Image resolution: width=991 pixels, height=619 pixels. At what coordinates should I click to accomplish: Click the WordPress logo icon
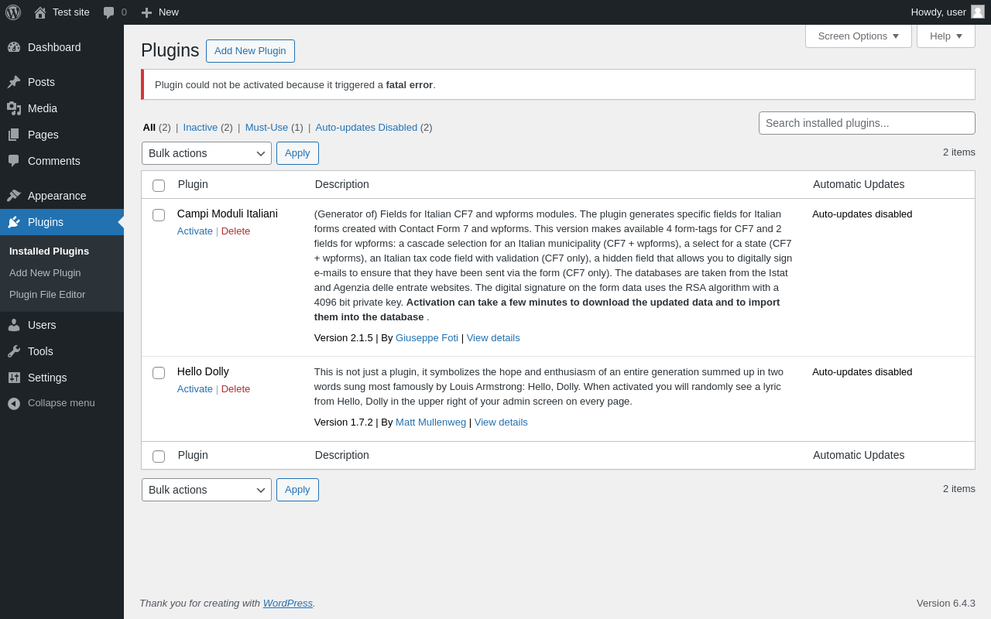pyautogui.click(x=13, y=12)
